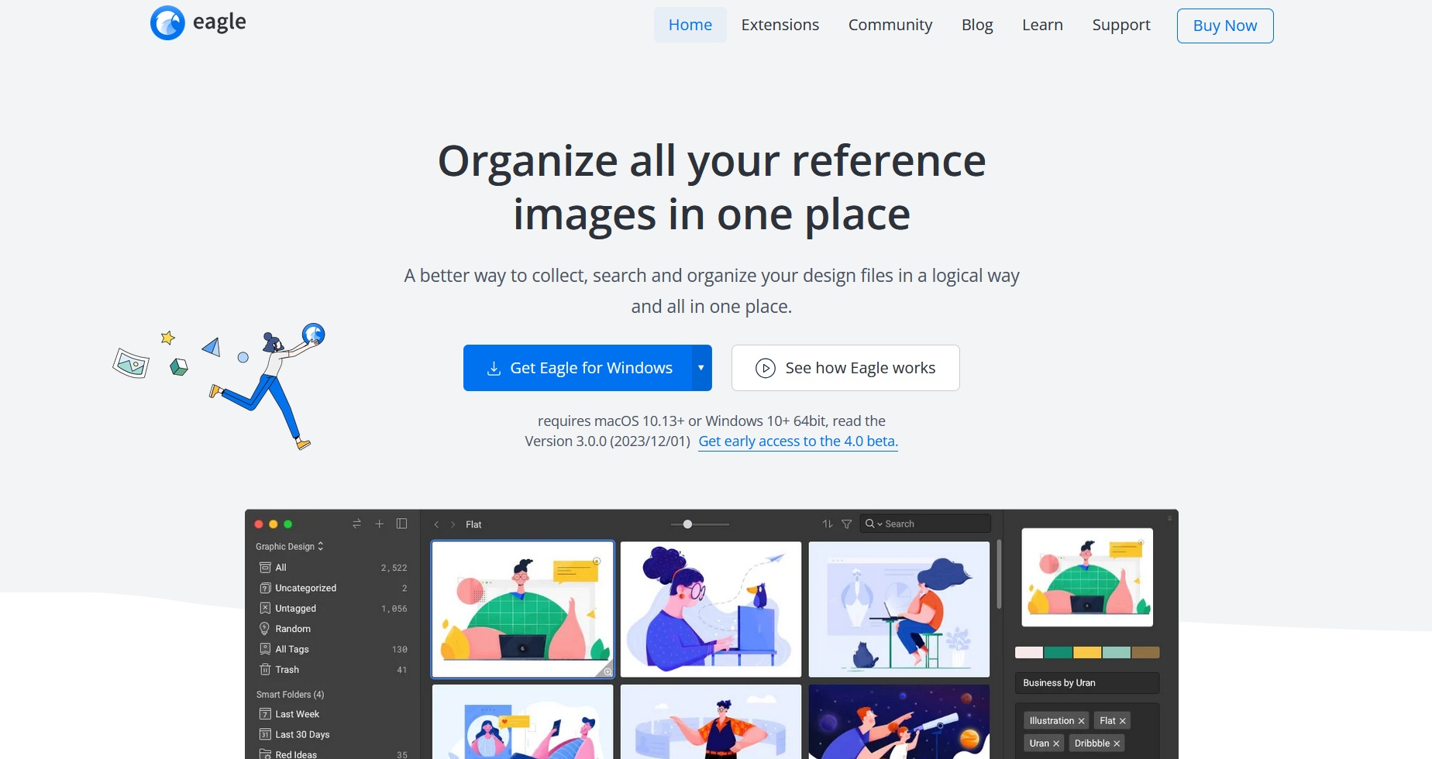The width and height of the screenshot is (1432, 759).
Task: Click the Eagle logo icon
Action: coord(167,22)
